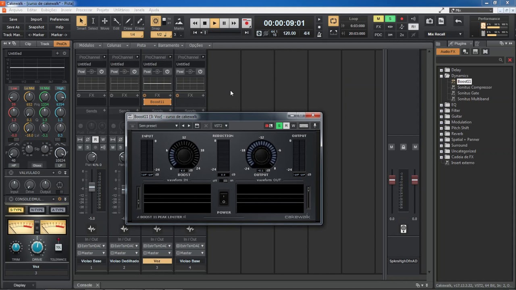Open the camera screenshot icon
Image resolution: width=516 pixels, height=290 pixels.
click(x=430, y=21)
